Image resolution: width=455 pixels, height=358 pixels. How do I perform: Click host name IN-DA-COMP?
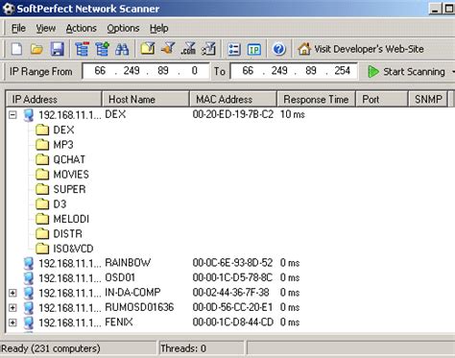[132, 293]
